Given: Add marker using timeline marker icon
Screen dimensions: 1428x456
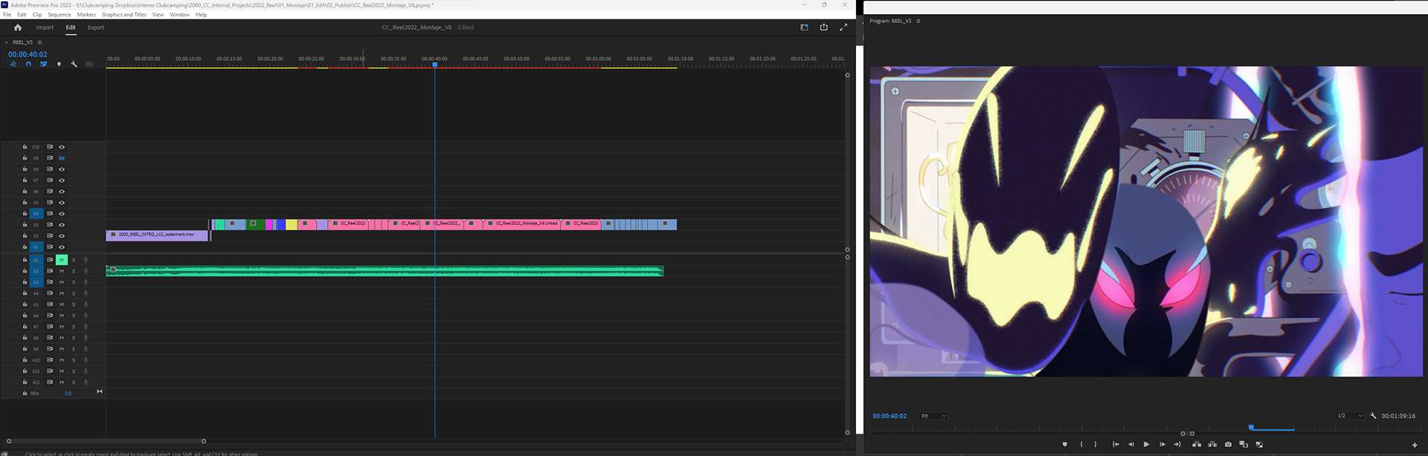Looking at the screenshot, I should (59, 65).
